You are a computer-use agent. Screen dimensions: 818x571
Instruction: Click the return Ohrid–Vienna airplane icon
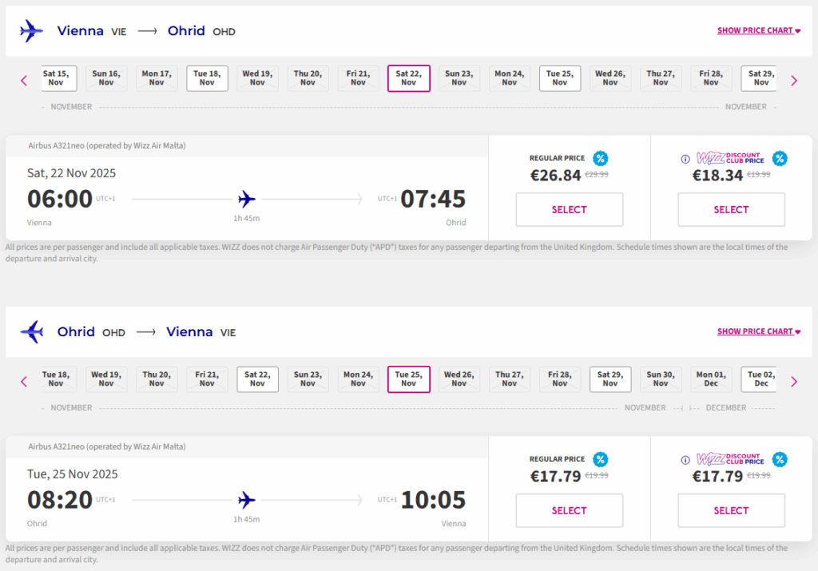[x=30, y=331]
